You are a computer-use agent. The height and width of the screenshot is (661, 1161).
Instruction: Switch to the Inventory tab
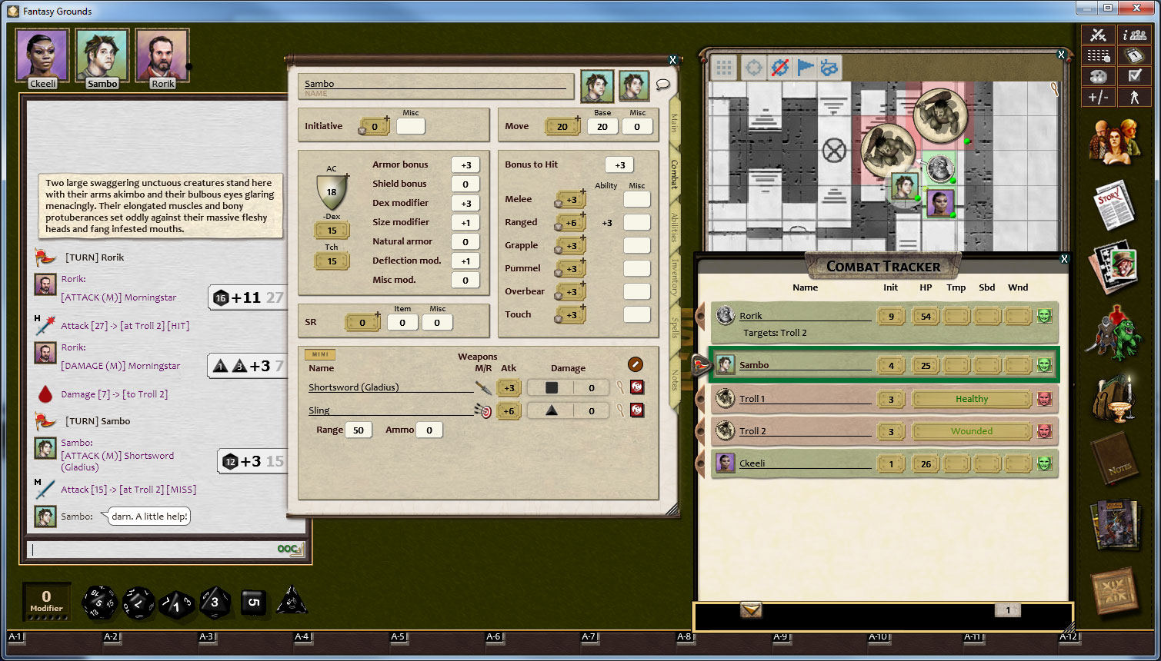(675, 277)
